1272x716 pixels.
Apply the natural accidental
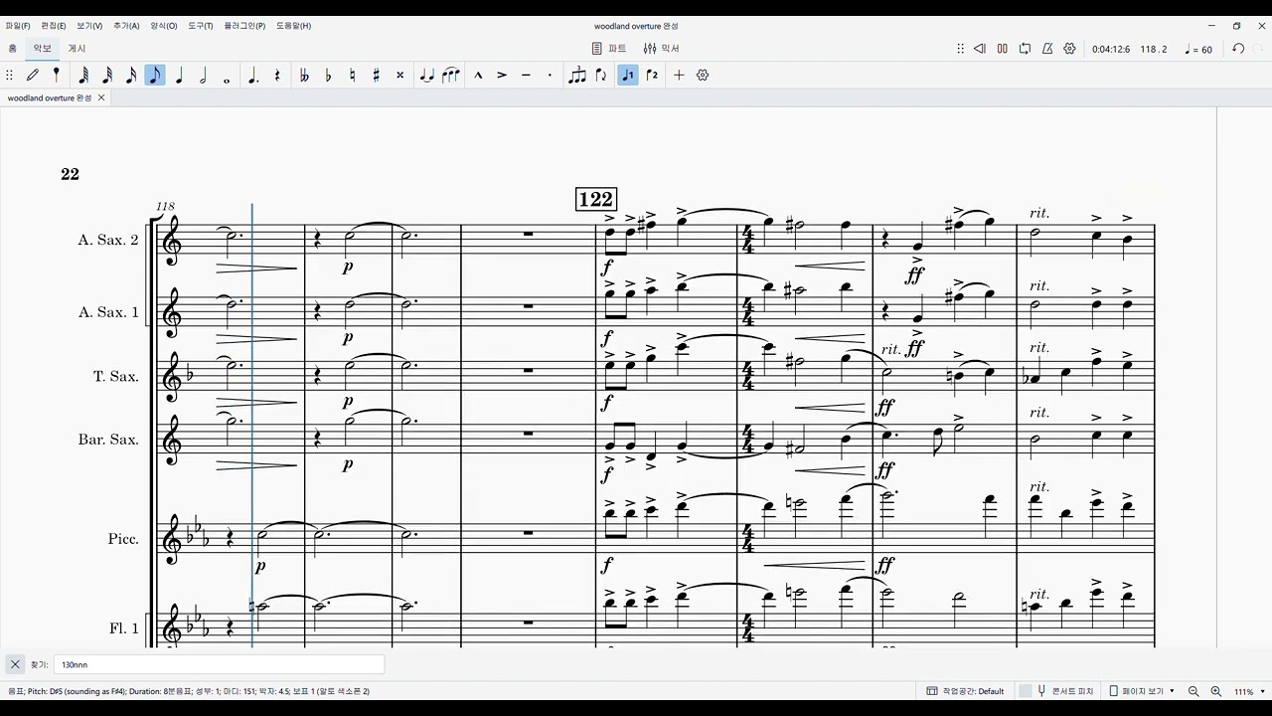pyautogui.click(x=352, y=75)
